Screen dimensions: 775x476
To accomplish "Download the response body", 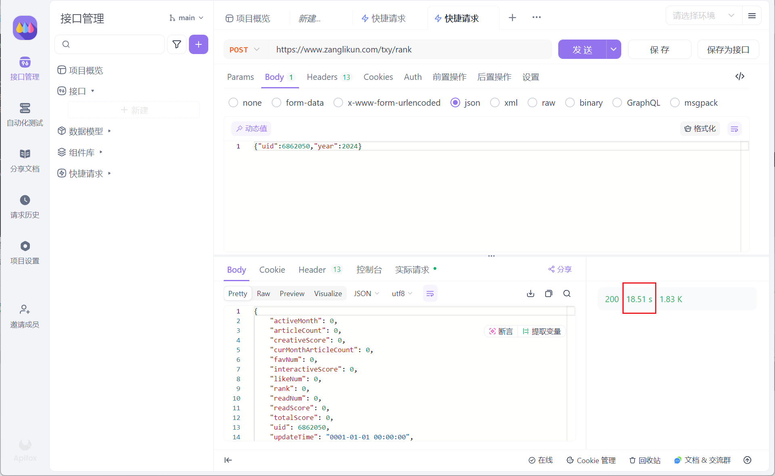I will pyautogui.click(x=530, y=294).
